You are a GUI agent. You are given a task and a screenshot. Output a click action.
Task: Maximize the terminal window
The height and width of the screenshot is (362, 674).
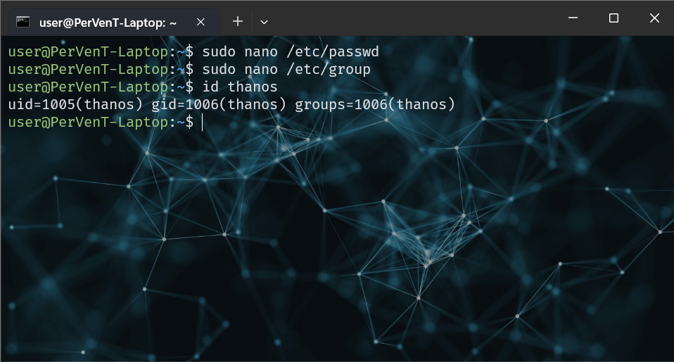pyautogui.click(x=613, y=18)
